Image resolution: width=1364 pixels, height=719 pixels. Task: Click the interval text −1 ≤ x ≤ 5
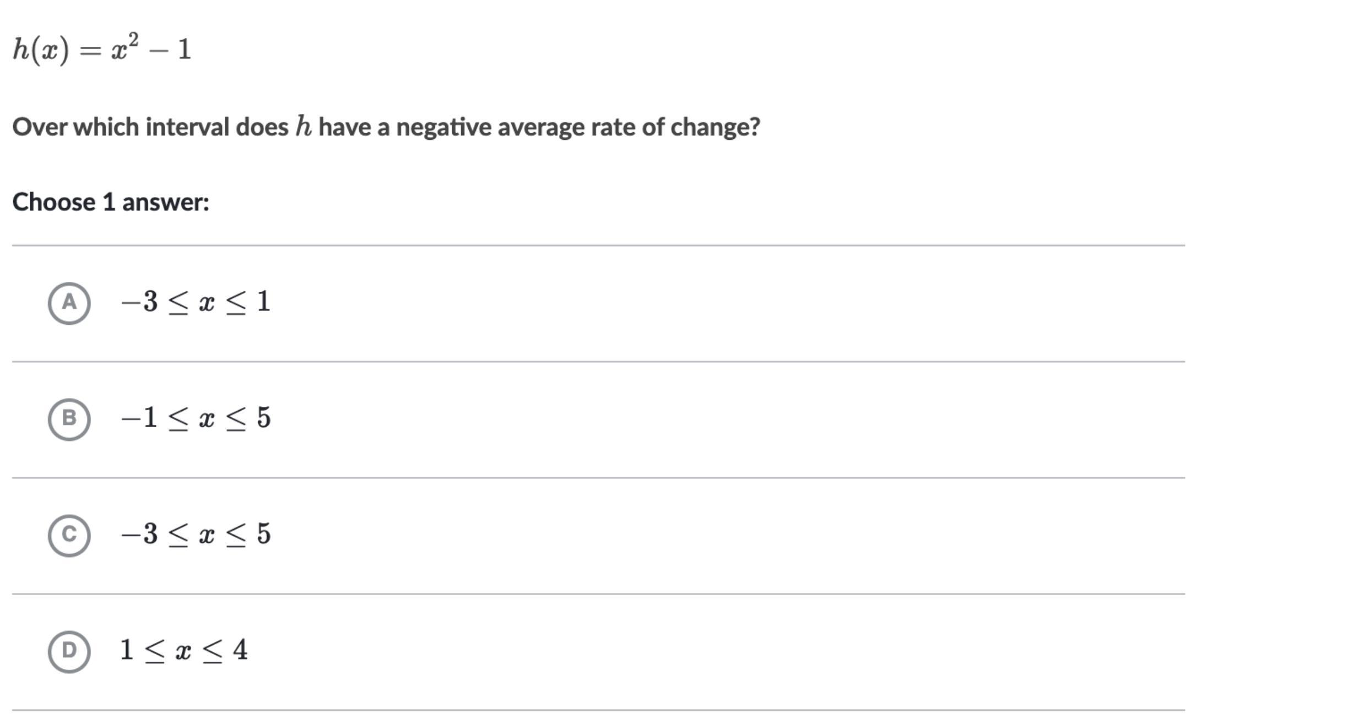click(196, 418)
